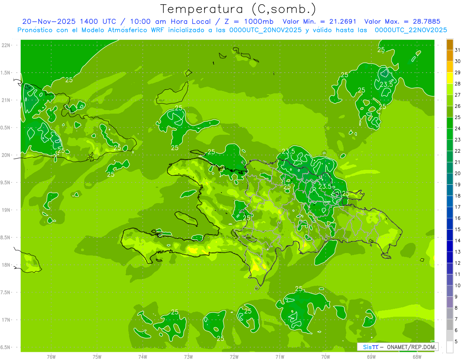Click the 19N latitude axis label
The width and height of the screenshot is (468, 362).
tap(6, 210)
